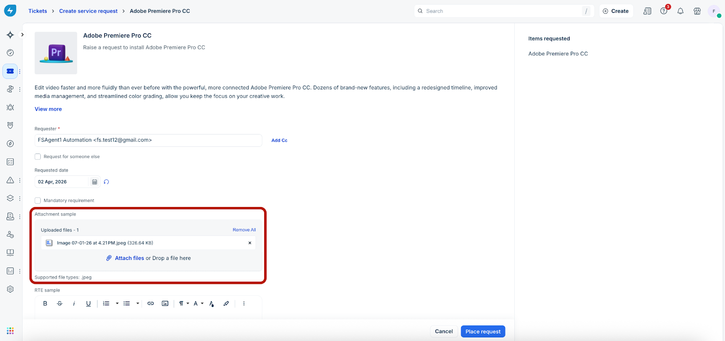Click View more under the description
The height and width of the screenshot is (341, 725).
(x=48, y=109)
